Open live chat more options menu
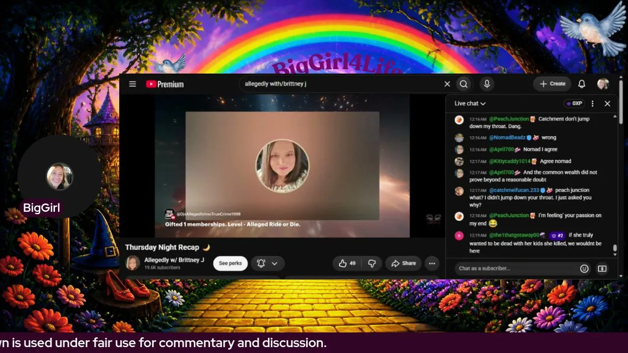The image size is (628, 353). coord(592,103)
